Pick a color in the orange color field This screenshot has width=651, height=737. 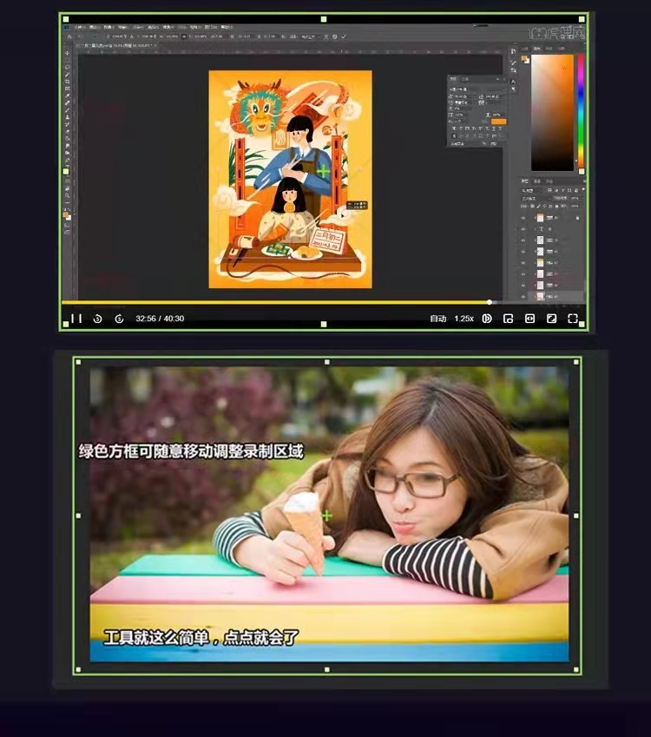[x=552, y=112]
